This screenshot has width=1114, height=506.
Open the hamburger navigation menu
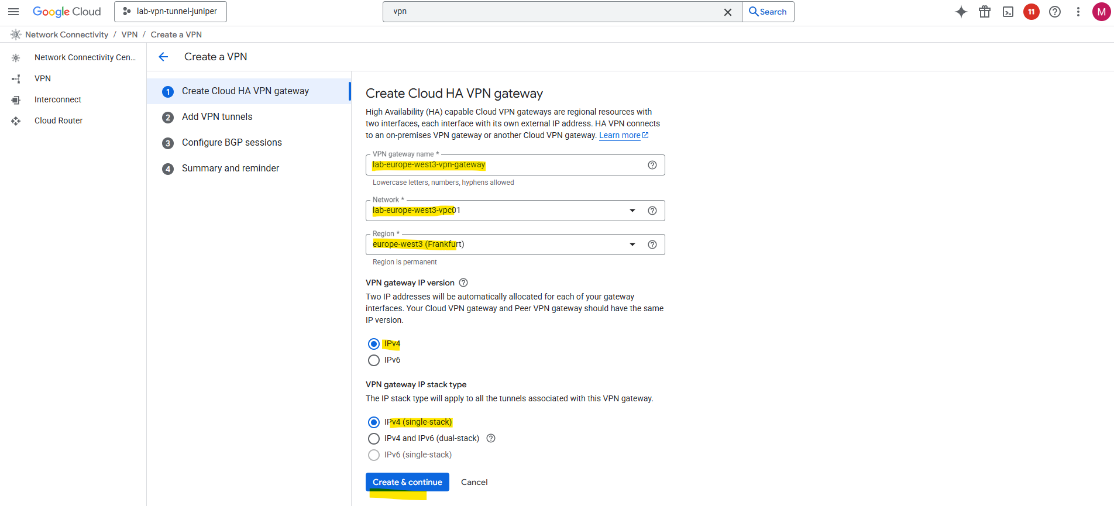(13, 12)
